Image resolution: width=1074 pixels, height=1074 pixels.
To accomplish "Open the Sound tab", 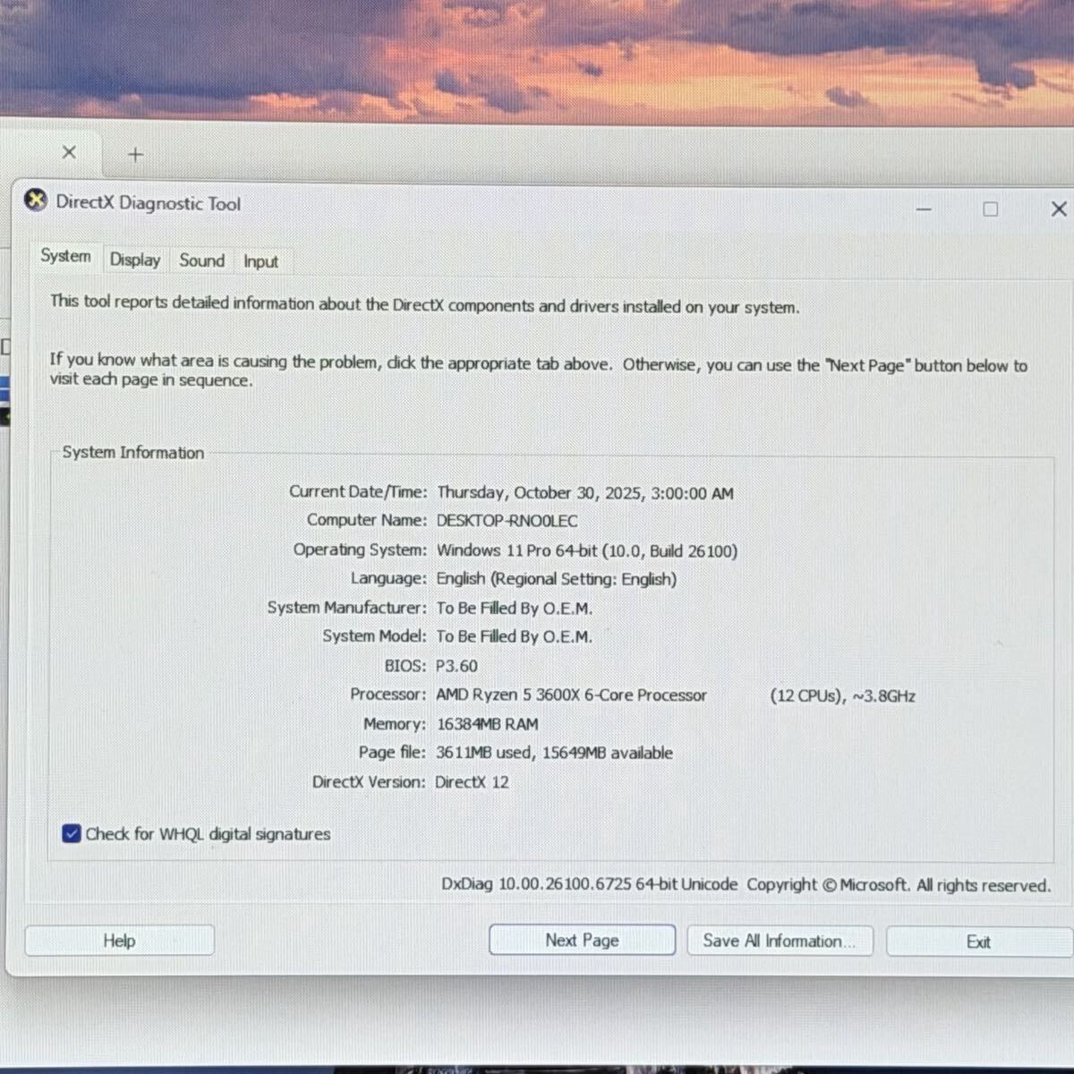I will pos(202,260).
